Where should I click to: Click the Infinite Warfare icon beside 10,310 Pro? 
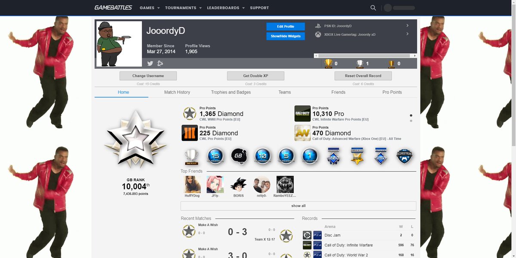[303, 114]
